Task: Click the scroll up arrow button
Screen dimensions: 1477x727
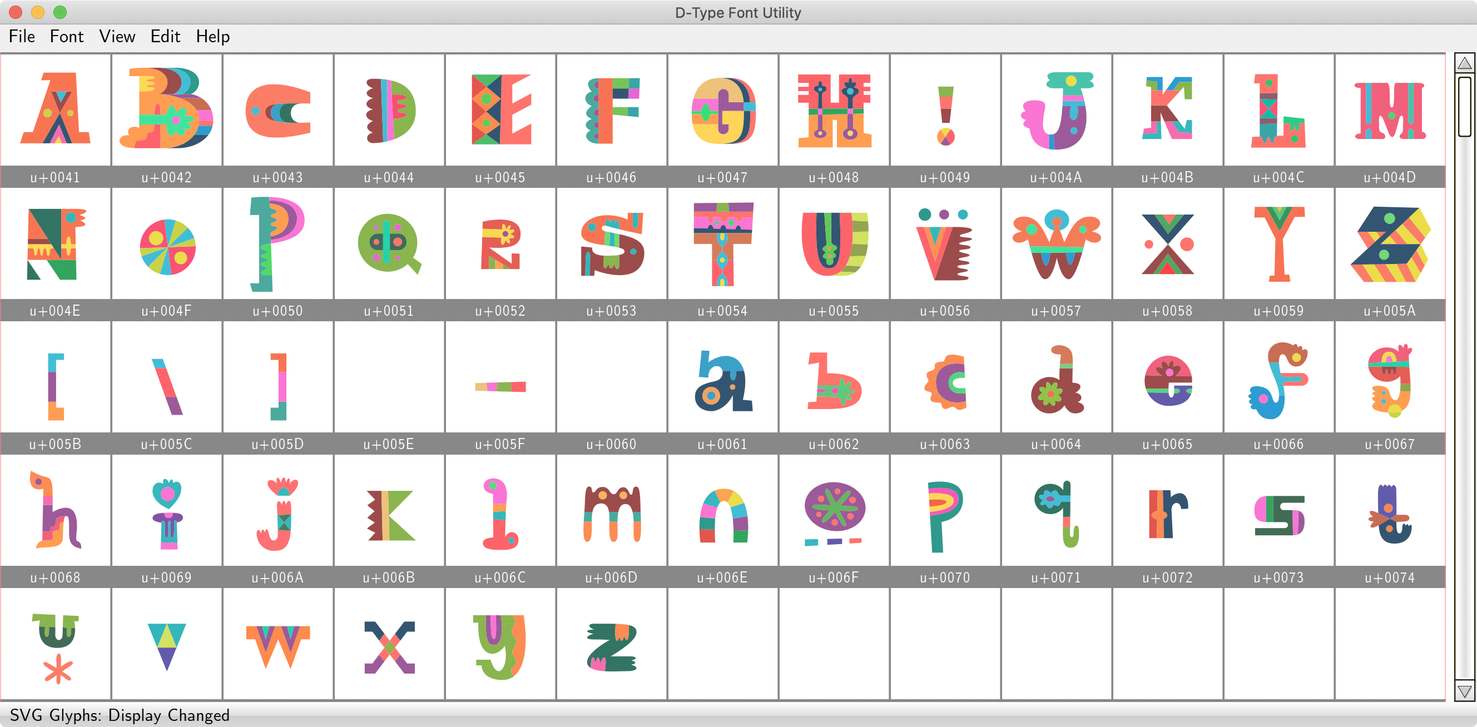Action: pos(1465,63)
